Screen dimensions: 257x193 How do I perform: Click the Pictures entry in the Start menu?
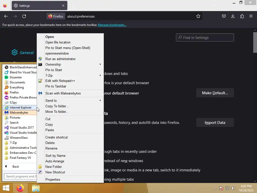pos(20,118)
